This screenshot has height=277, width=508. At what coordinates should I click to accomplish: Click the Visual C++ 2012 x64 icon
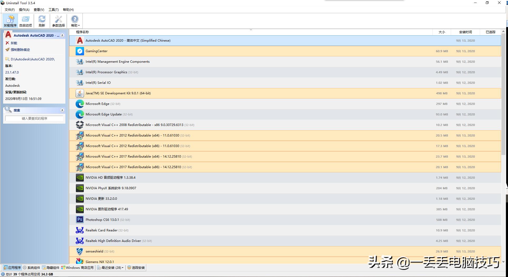80,135
